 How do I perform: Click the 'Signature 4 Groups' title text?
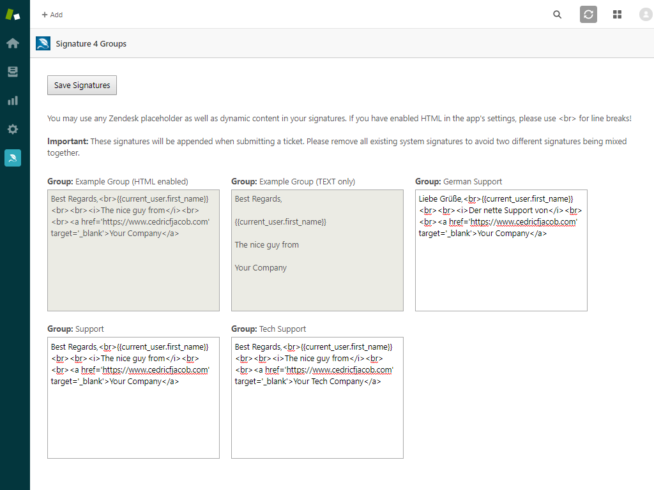(91, 44)
